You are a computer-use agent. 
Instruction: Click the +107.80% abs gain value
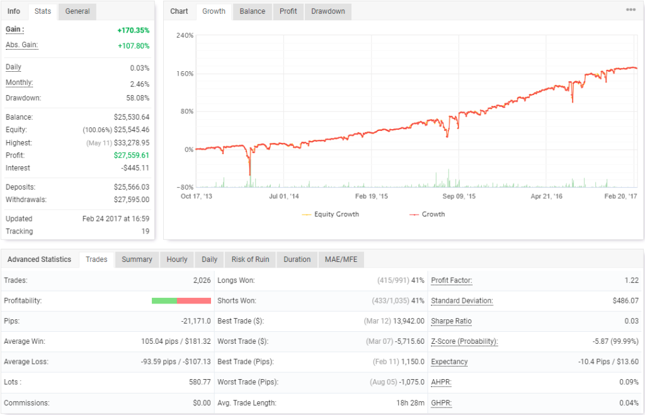[134, 46]
